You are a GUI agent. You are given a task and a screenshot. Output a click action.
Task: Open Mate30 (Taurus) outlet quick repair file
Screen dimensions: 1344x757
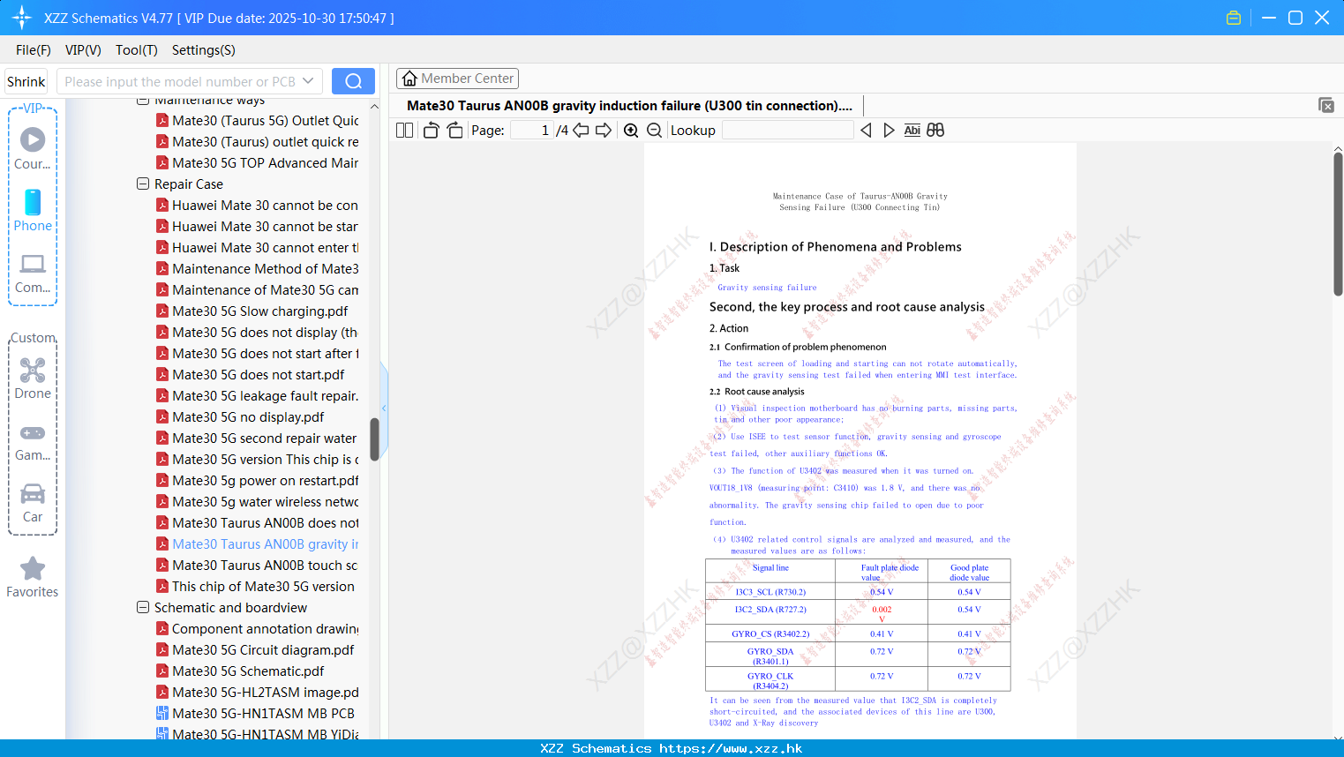[265, 141]
